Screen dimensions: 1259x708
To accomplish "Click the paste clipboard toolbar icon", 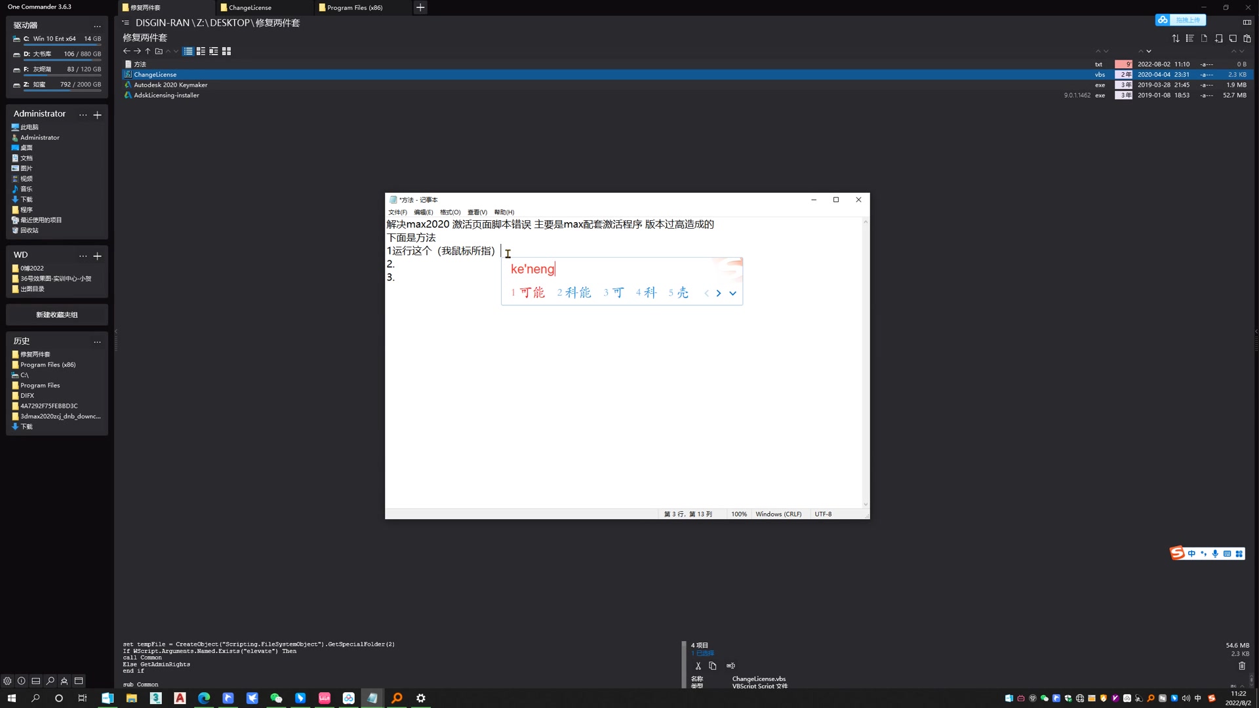I will (x=1247, y=39).
